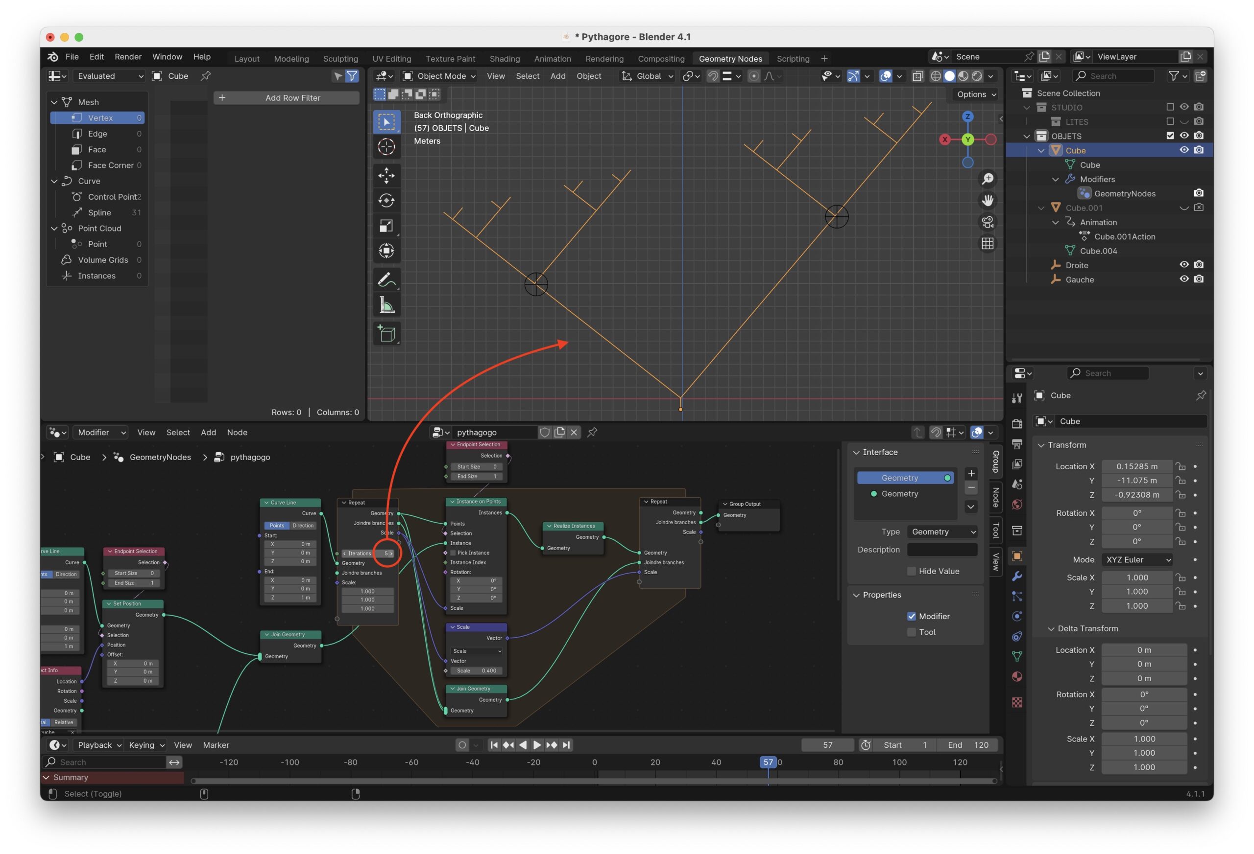Activate the Transform tool
The width and height of the screenshot is (1254, 854).
click(386, 251)
